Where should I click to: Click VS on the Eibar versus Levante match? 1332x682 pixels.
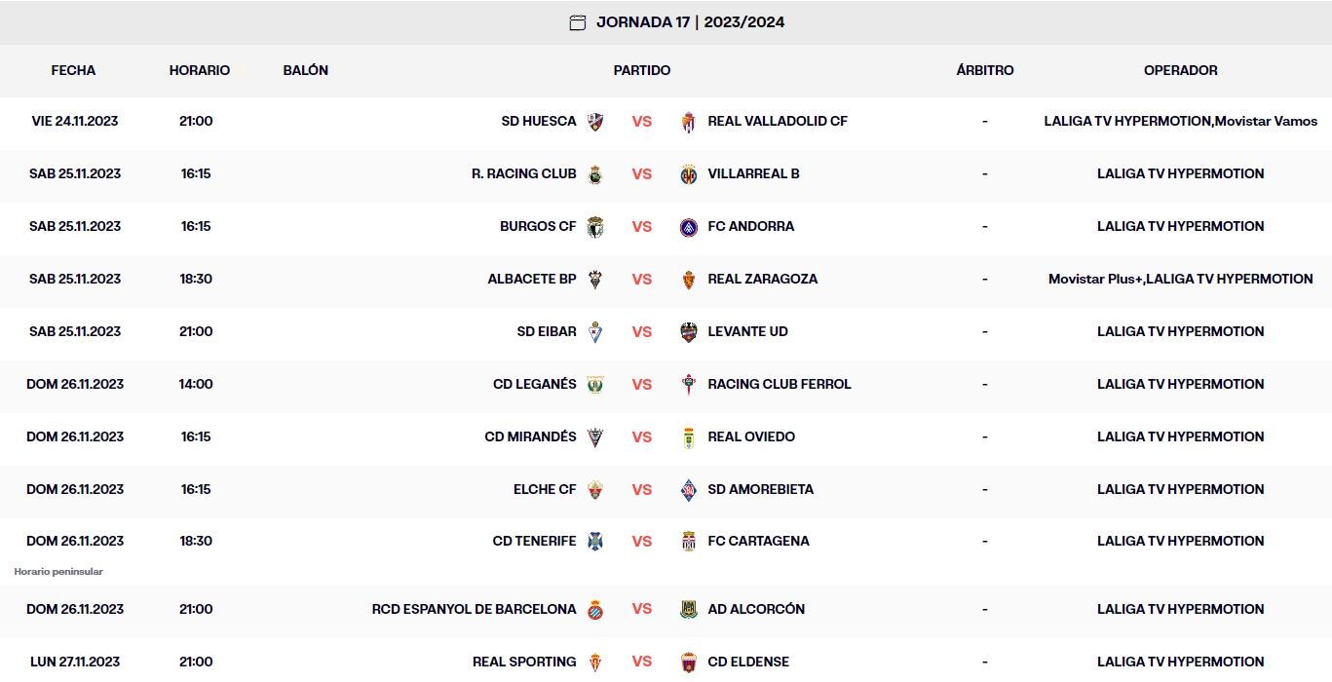click(x=642, y=331)
